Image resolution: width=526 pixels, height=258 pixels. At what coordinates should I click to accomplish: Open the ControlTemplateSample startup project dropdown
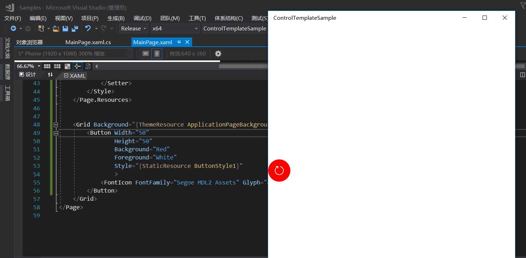[x=235, y=29]
